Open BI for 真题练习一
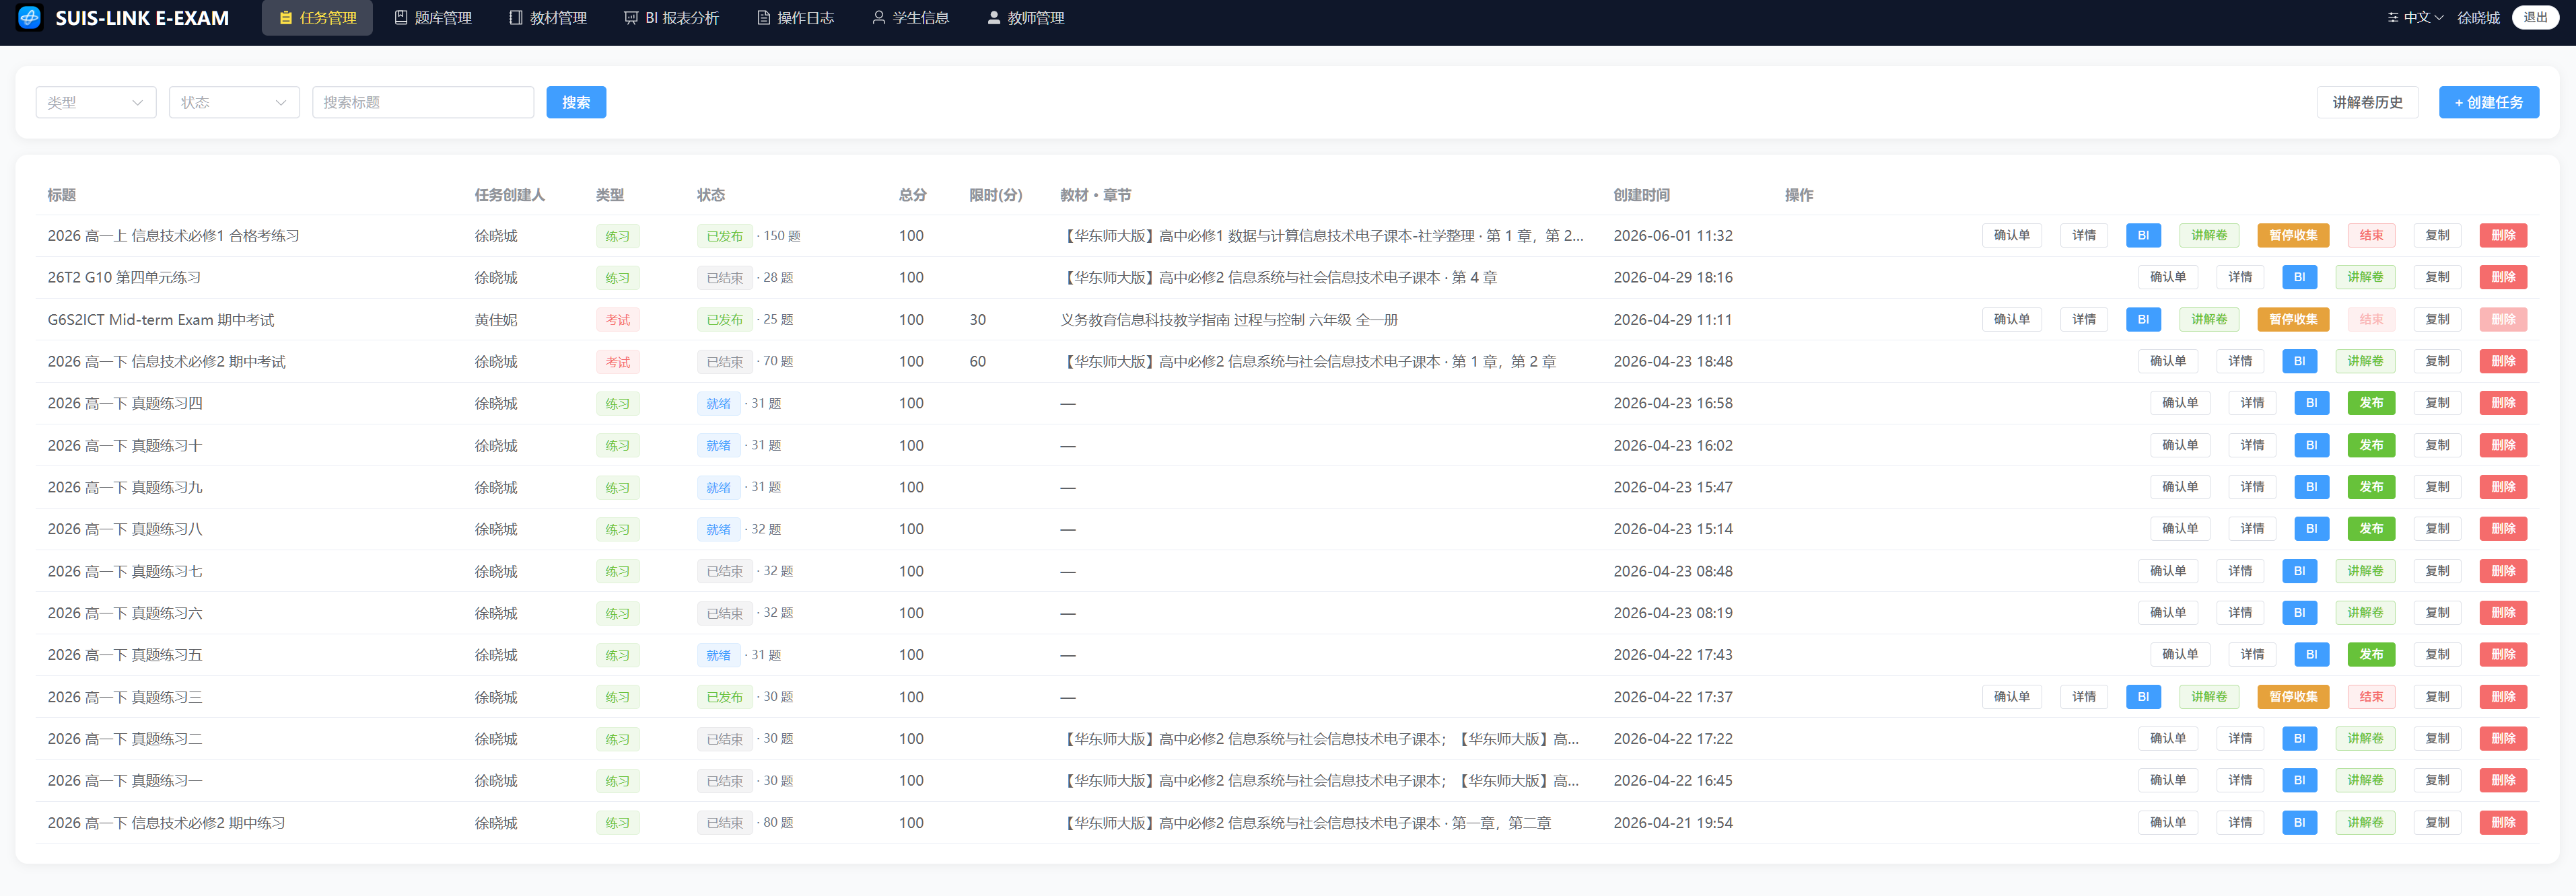The image size is (2576, 896). coord(2299,781)
